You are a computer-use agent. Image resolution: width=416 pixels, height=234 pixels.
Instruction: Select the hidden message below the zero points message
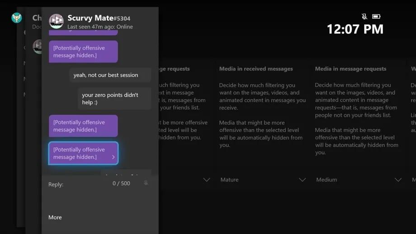(x=83, y=126)
